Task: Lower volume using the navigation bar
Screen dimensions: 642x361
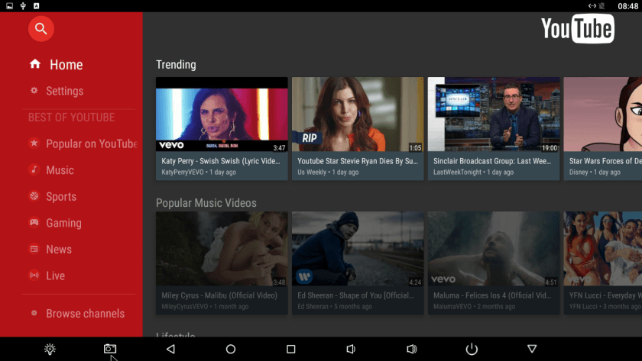Action: [x=351, y=349]
